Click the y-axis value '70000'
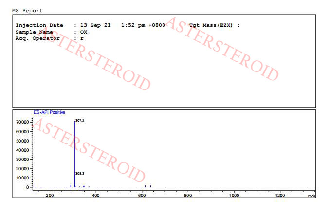The image size is (329, 214). pyautogui.click(x=22, y=122)
